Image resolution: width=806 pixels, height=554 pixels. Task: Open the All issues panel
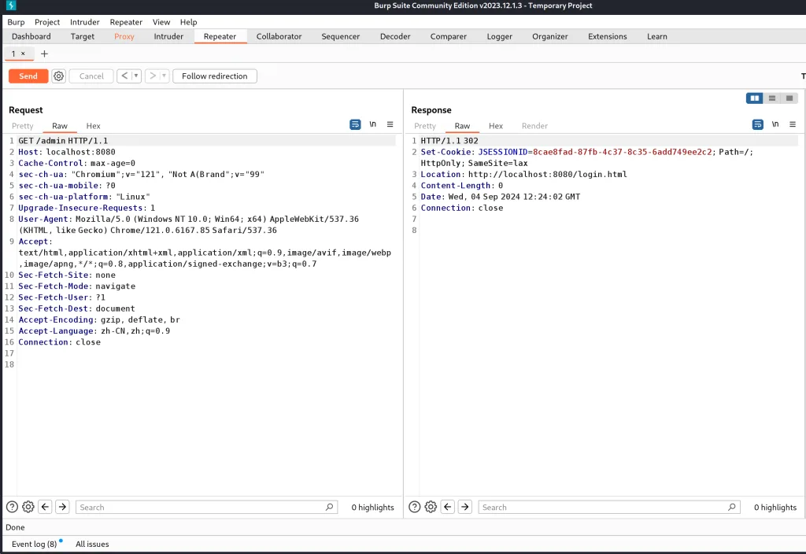(x=93, y=544)
